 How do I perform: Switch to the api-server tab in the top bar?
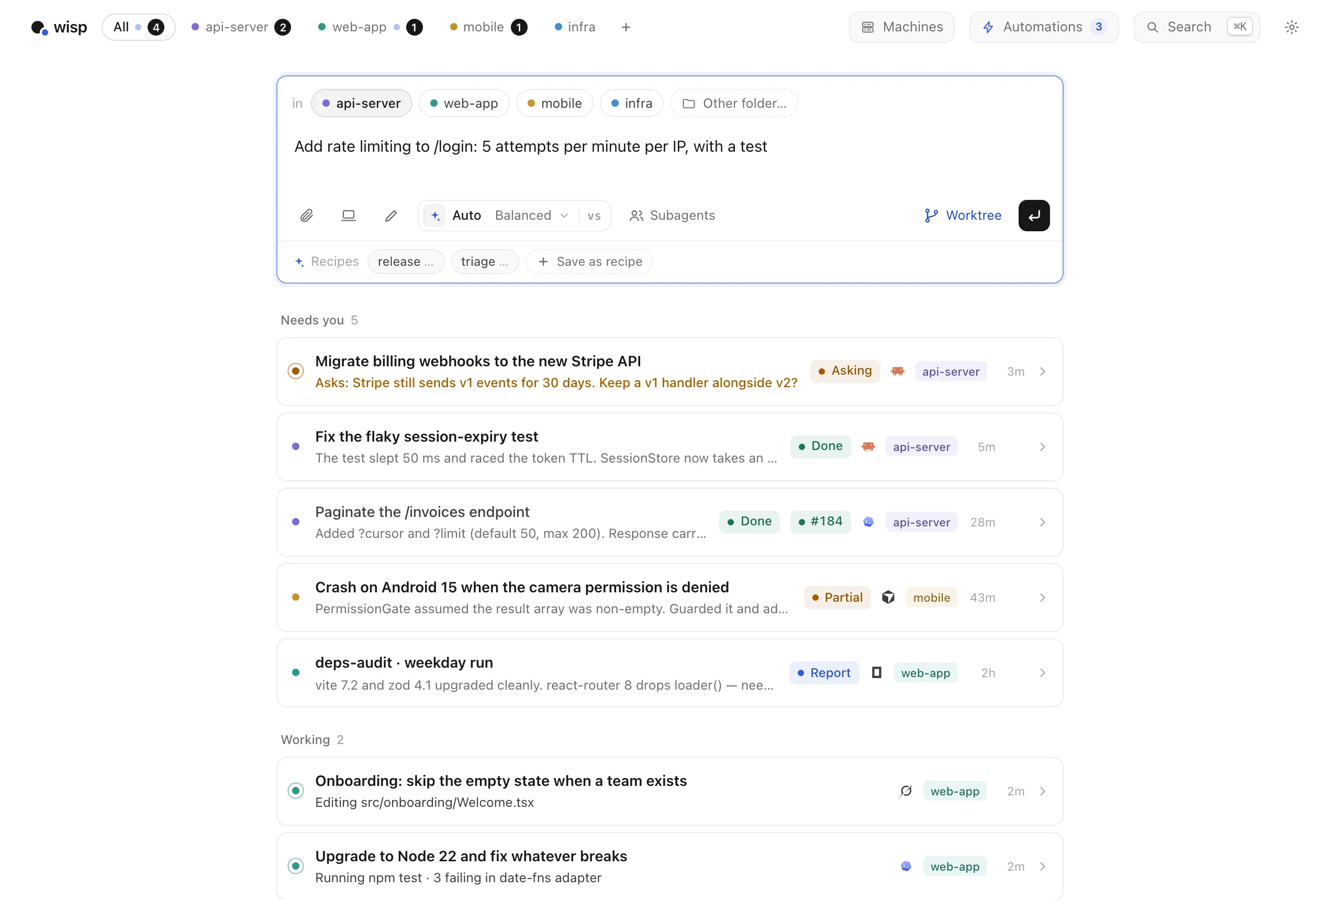pos(241,27)
